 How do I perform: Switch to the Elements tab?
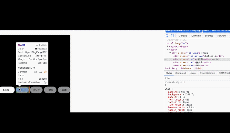point(196,36)
